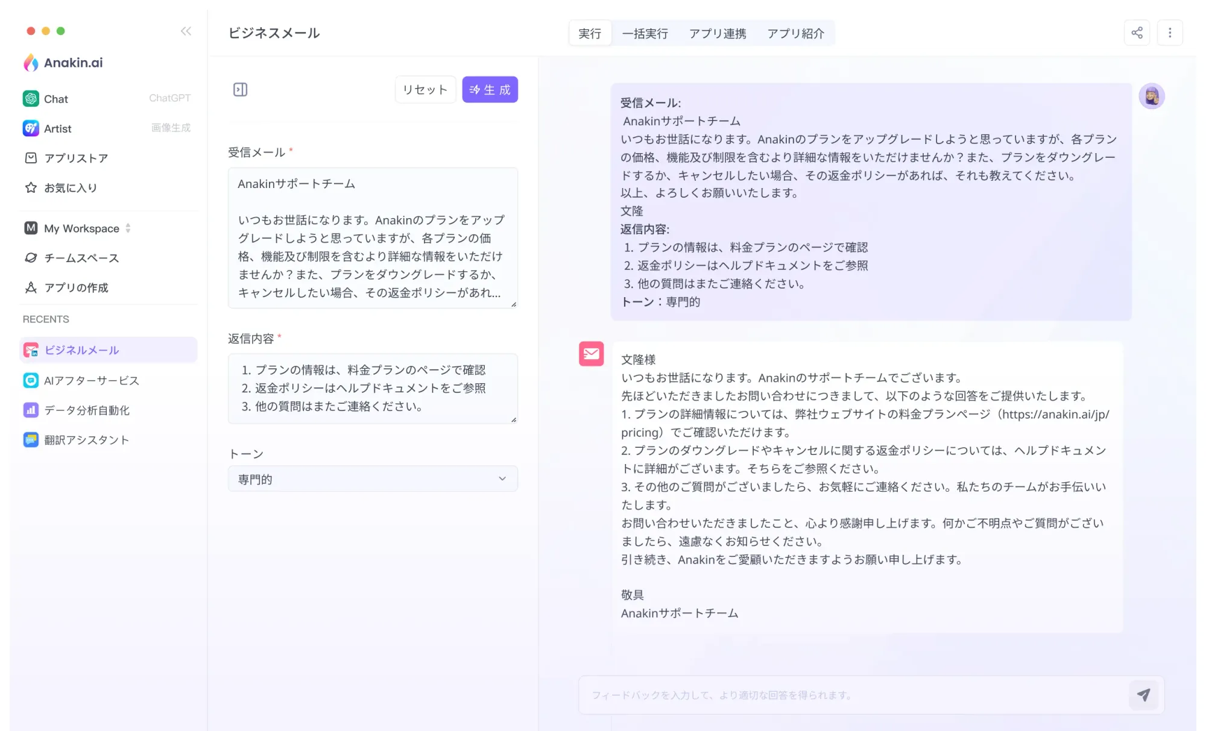Screen dimensions: 1206x731
Task: Click the Anakin.ai logo
Action: (x=63, y=63)
